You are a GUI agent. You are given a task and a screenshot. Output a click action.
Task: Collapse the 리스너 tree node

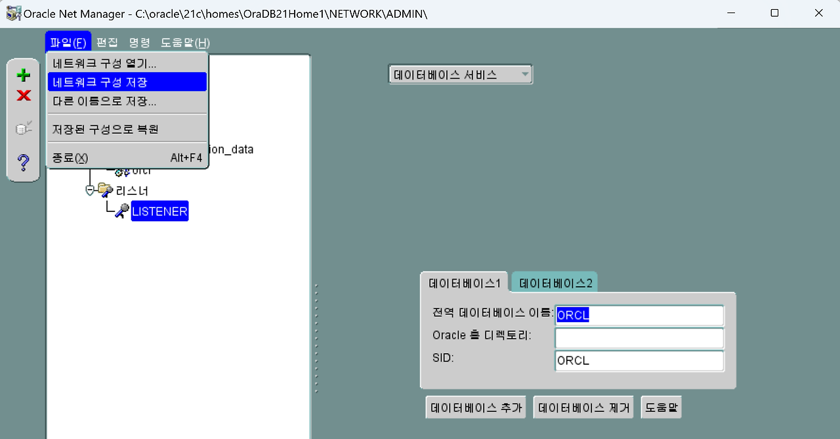coord(90,190)
